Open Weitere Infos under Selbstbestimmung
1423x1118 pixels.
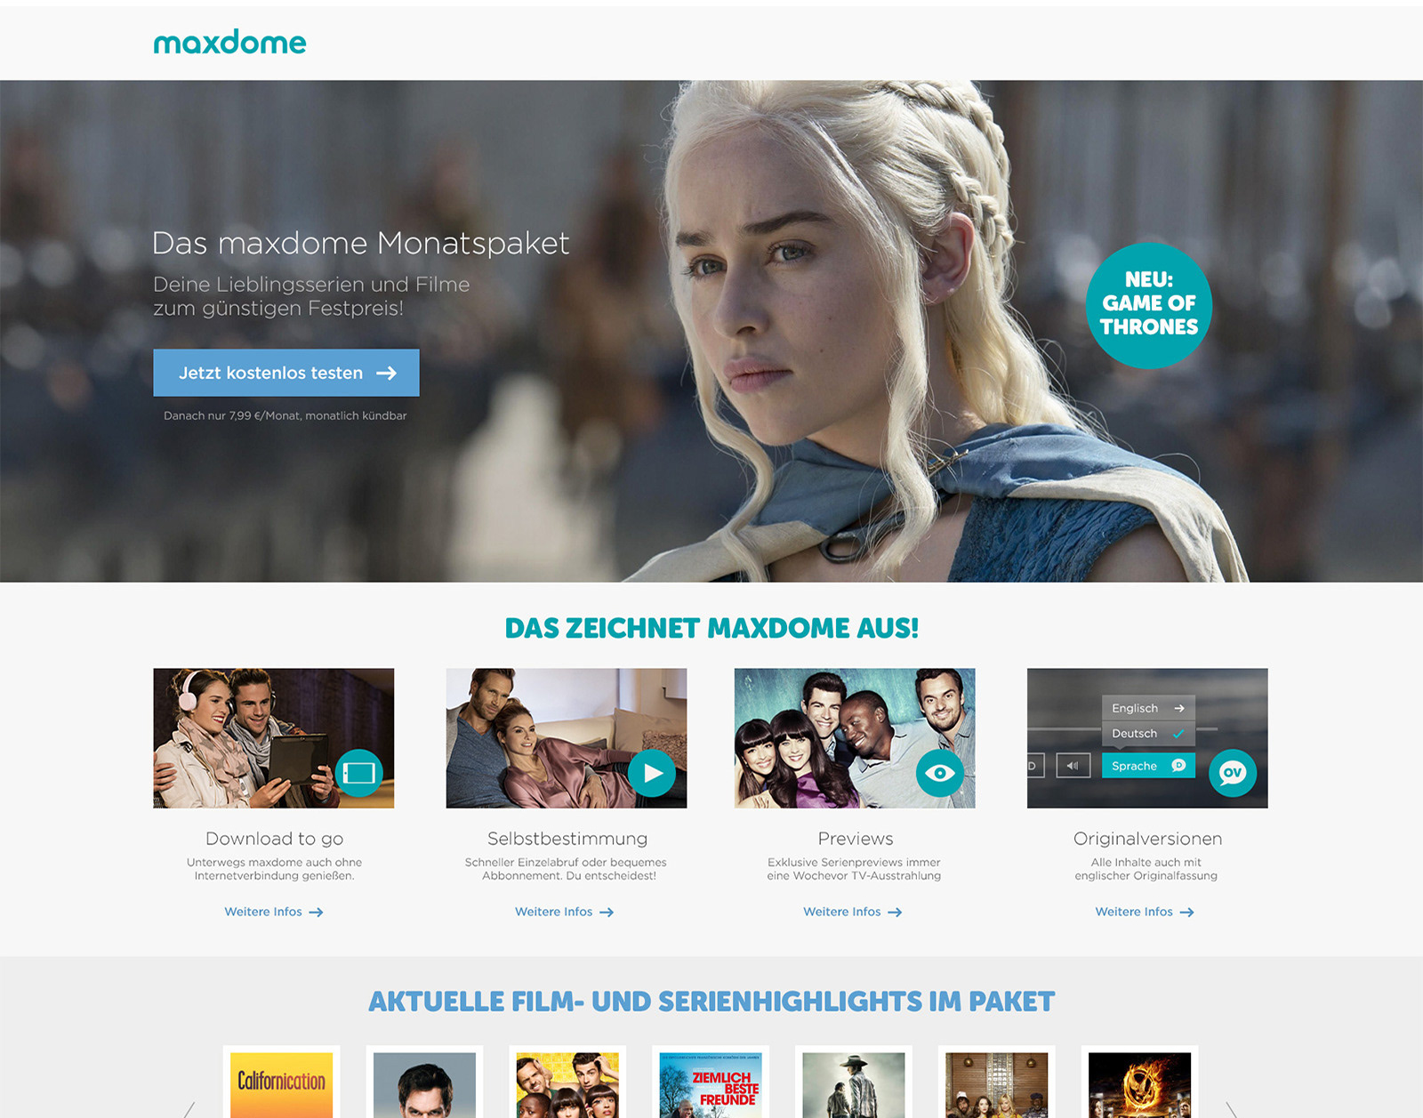pos(565,912)
